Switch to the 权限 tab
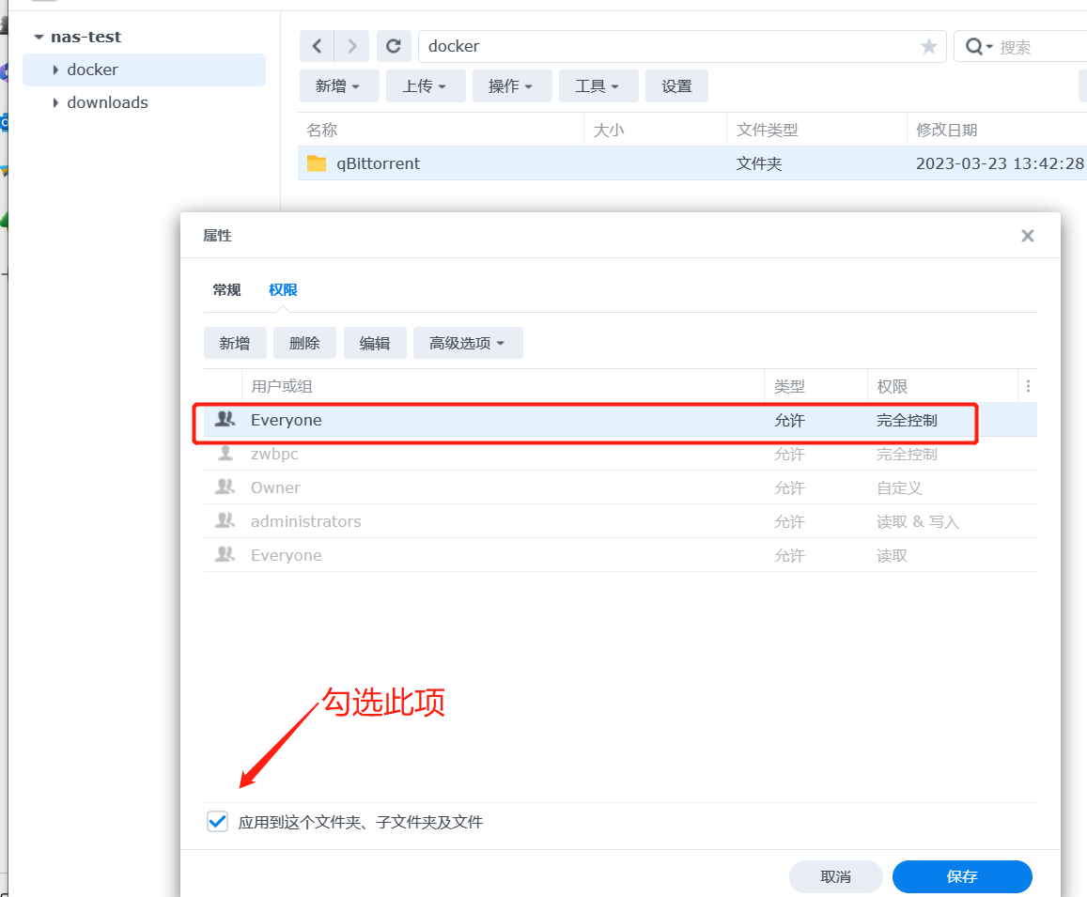This screenshot has width=1087, height=897. pos(283,289)
